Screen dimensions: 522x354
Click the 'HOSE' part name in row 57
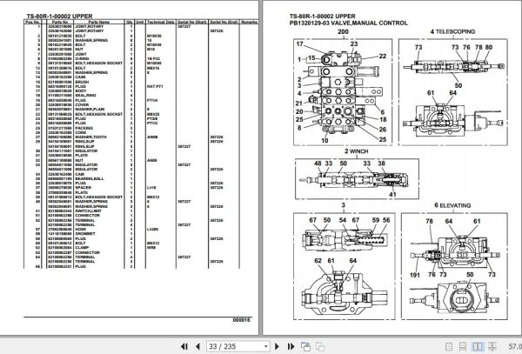tap(80, 230)
